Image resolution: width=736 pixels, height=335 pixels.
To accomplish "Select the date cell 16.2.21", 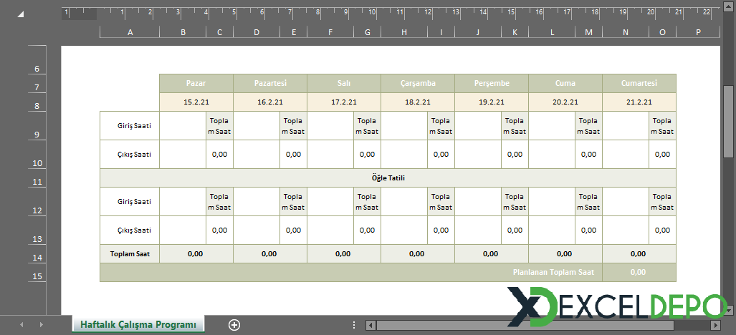I will pos(270,102).
